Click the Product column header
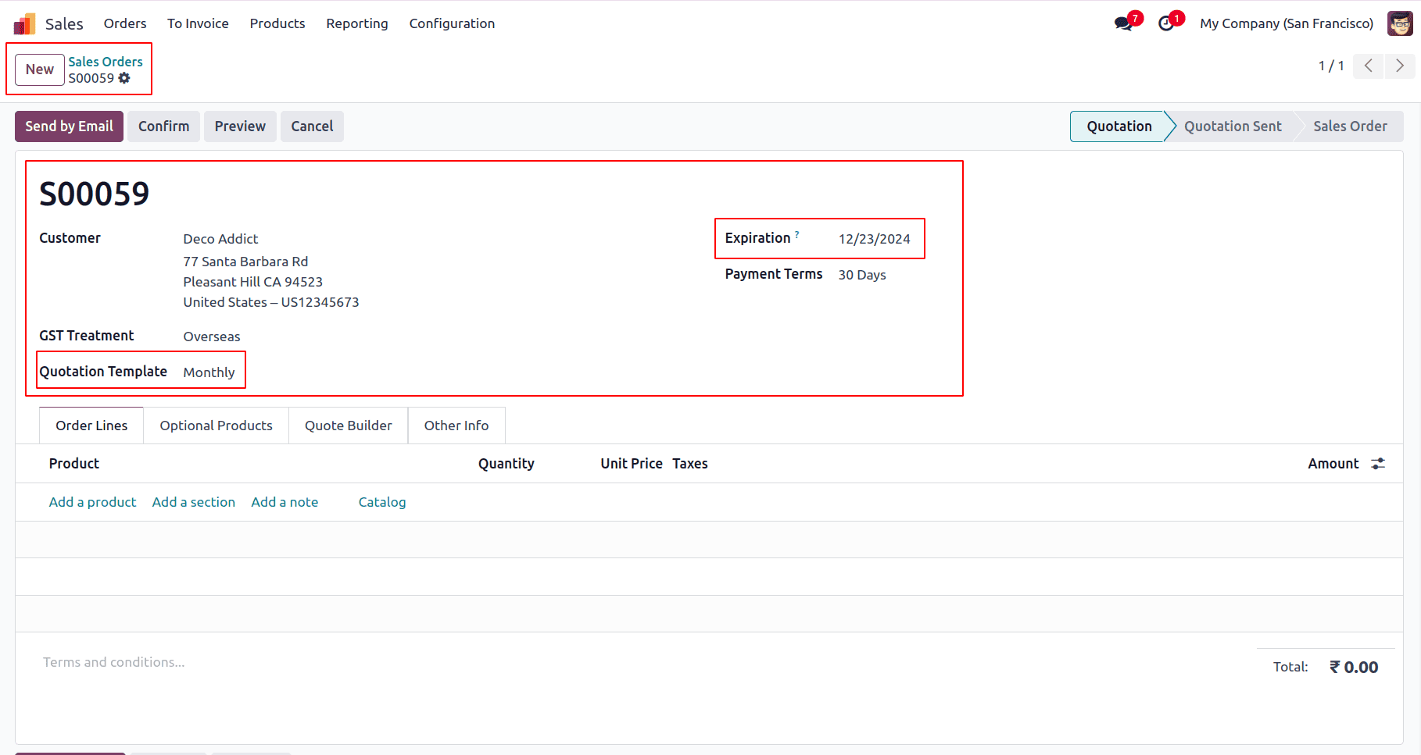Image resolution: width=1421 pixels, height=755 pixels. pyautogui.click(x=74, y=464)
